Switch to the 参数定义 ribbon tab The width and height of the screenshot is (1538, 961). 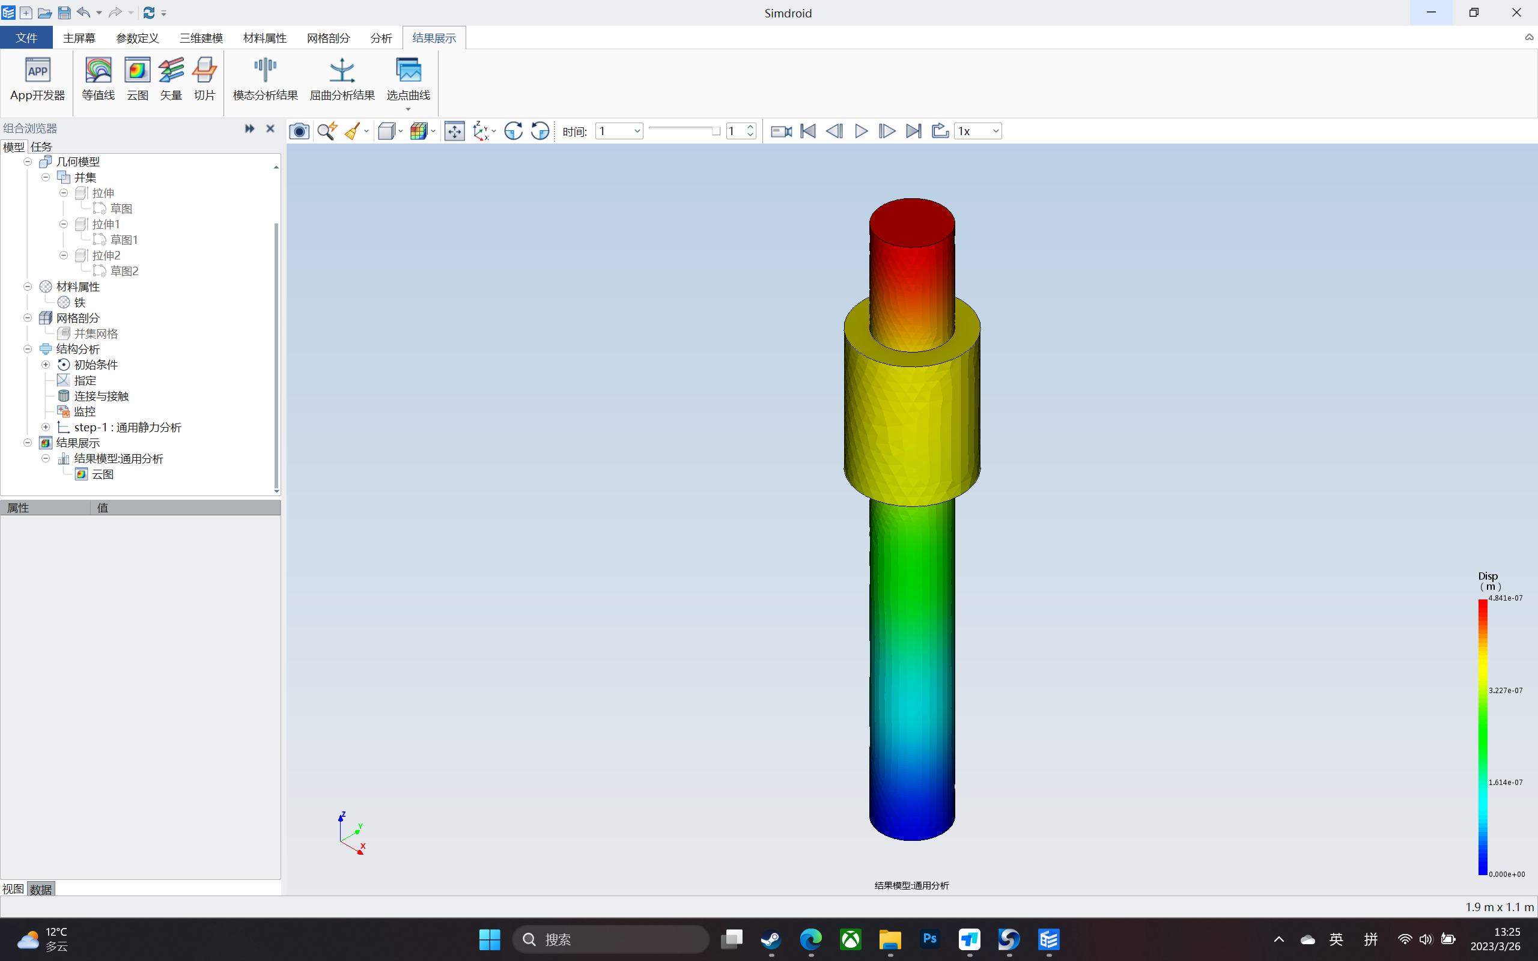[137, 38]
